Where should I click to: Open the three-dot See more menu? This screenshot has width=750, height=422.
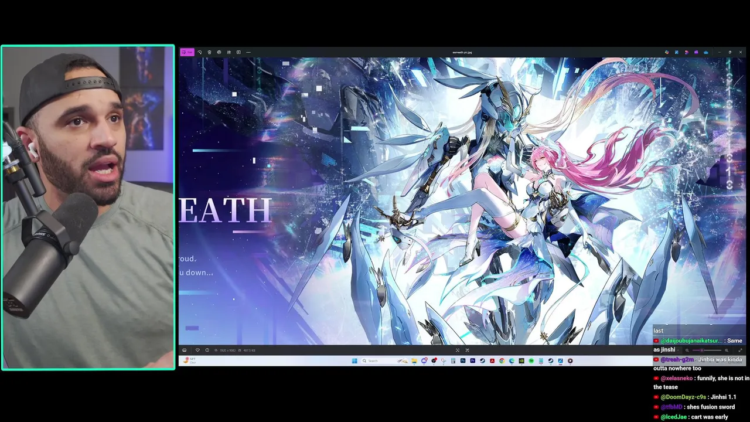pyautogui.click(x=248, y=52)
